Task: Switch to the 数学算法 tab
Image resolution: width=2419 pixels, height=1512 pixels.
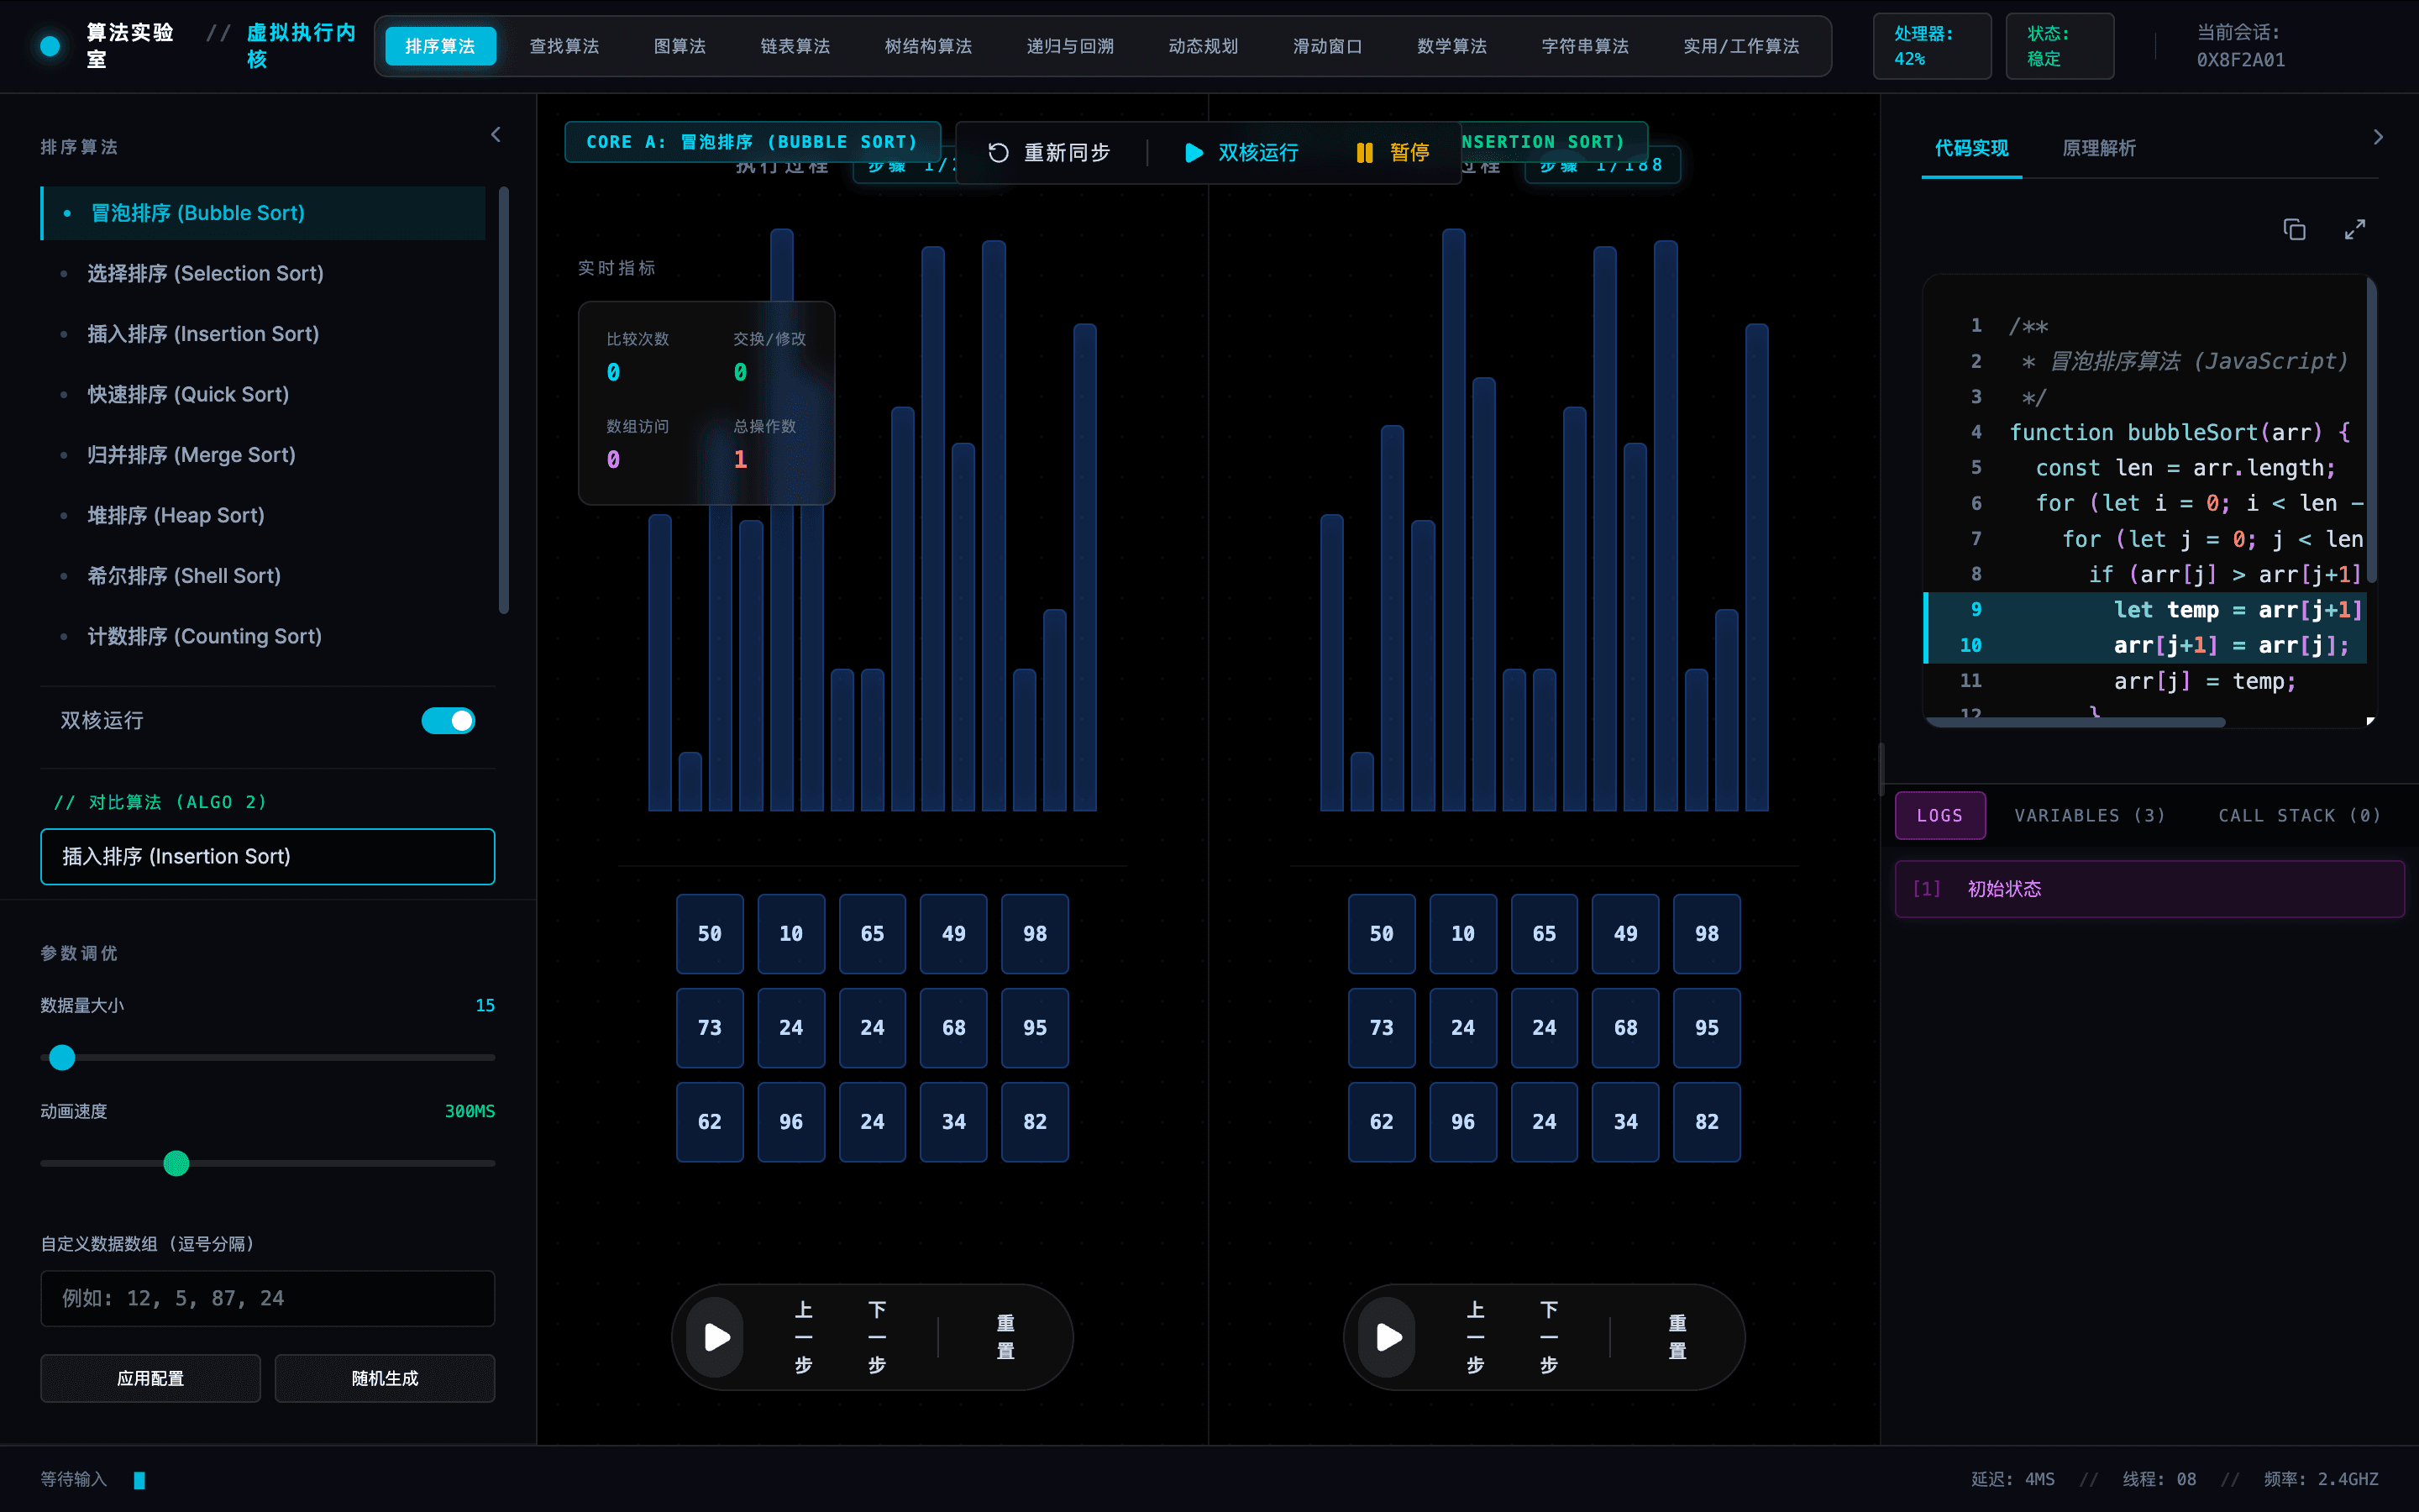Action: (x=1451, y=46)
